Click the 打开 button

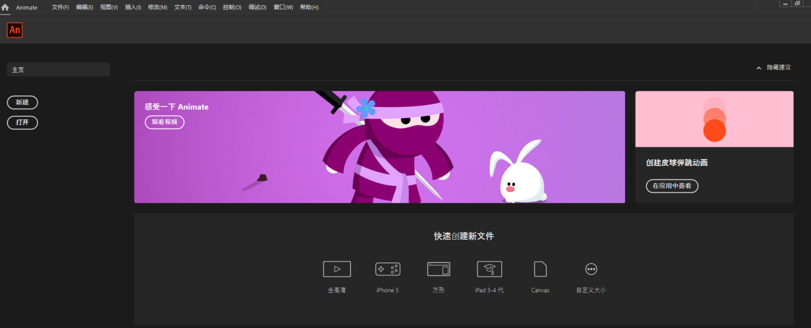pyautogui.click(x=22, y=123)
